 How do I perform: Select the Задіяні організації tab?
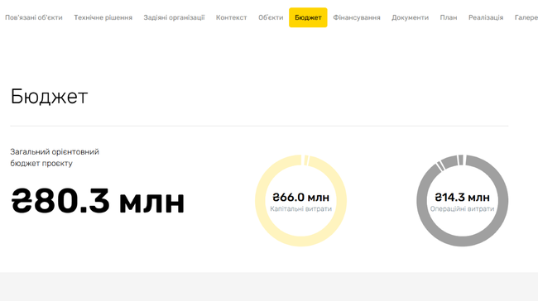pyautogui.click(x=174, y=17)
